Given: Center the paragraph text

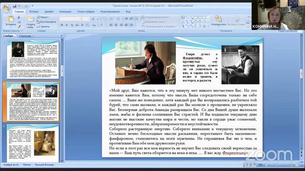Looking at the screenshot, I should [116, 25].
